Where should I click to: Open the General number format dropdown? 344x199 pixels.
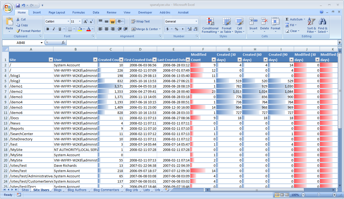[x=196, y=21]
